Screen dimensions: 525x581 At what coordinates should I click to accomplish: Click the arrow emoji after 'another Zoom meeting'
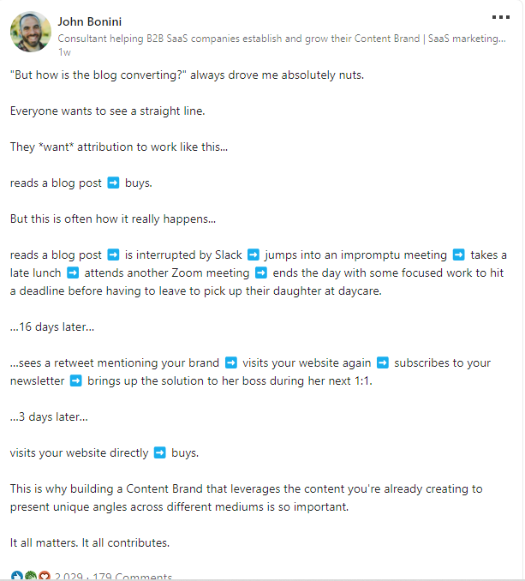(x=261, y=273)
